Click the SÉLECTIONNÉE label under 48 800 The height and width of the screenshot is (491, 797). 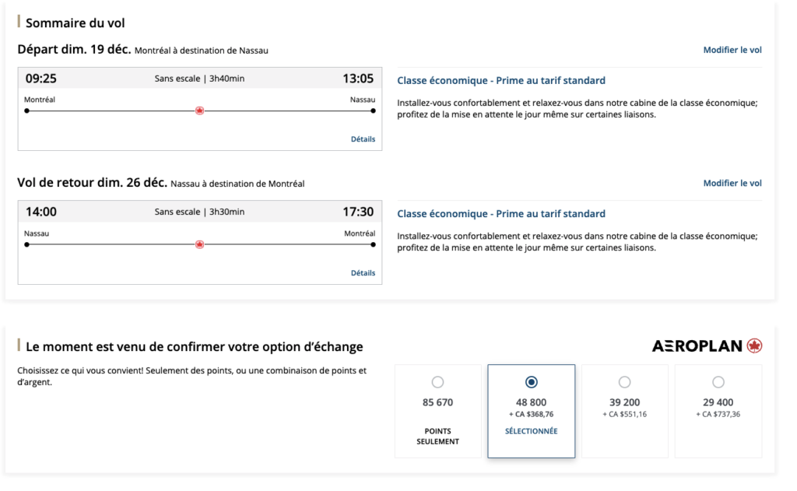click(x=531, y=431)
